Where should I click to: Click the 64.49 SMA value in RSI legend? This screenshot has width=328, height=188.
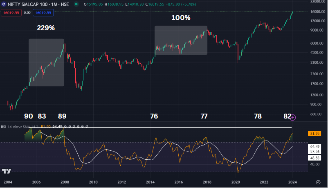click(x=57, y=127)
